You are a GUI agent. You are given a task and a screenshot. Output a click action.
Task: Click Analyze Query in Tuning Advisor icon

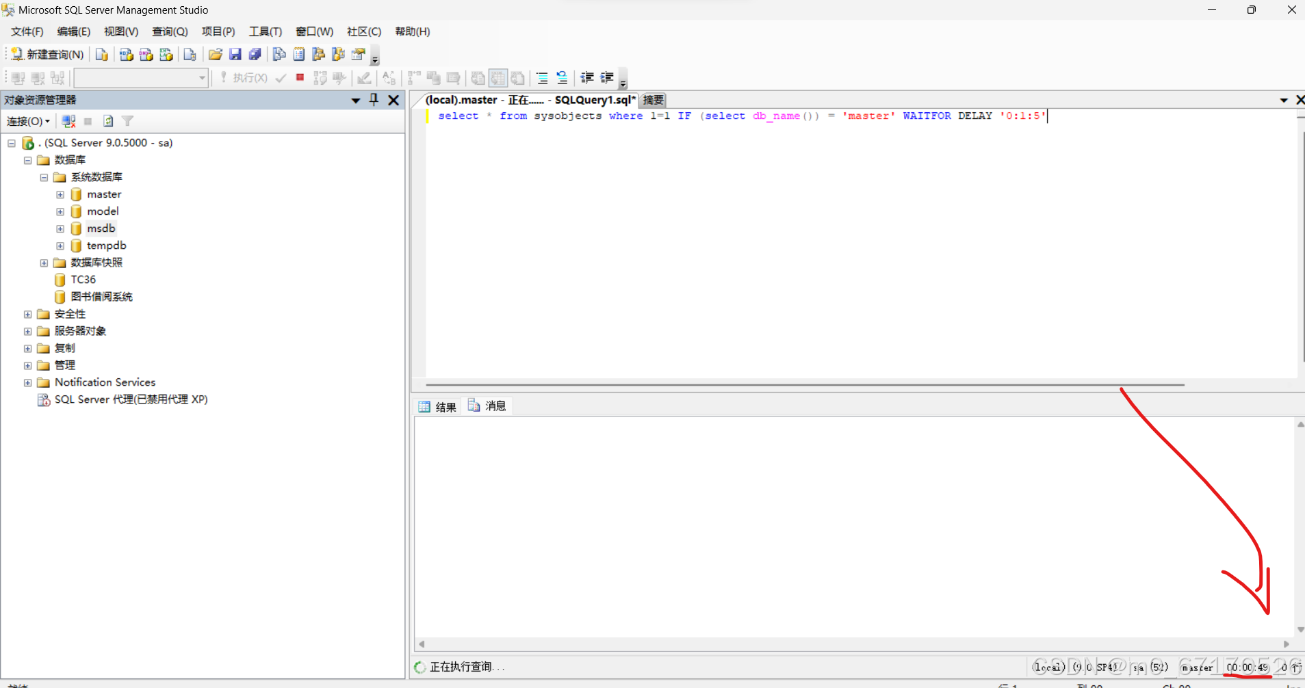(339, 78)
